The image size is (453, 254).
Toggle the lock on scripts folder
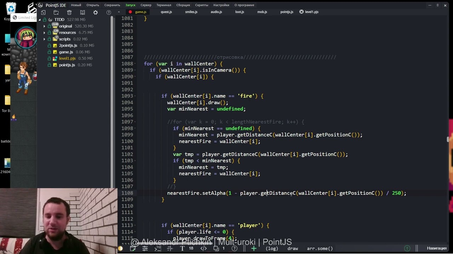pyautogui.click(x=50, y=39)
